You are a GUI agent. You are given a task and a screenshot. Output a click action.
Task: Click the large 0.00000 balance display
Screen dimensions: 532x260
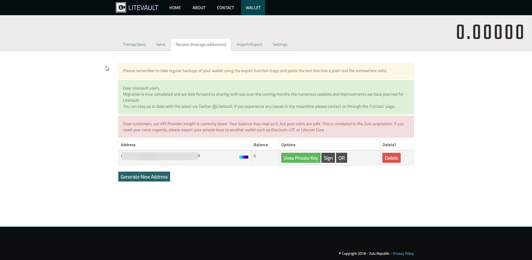490,32
